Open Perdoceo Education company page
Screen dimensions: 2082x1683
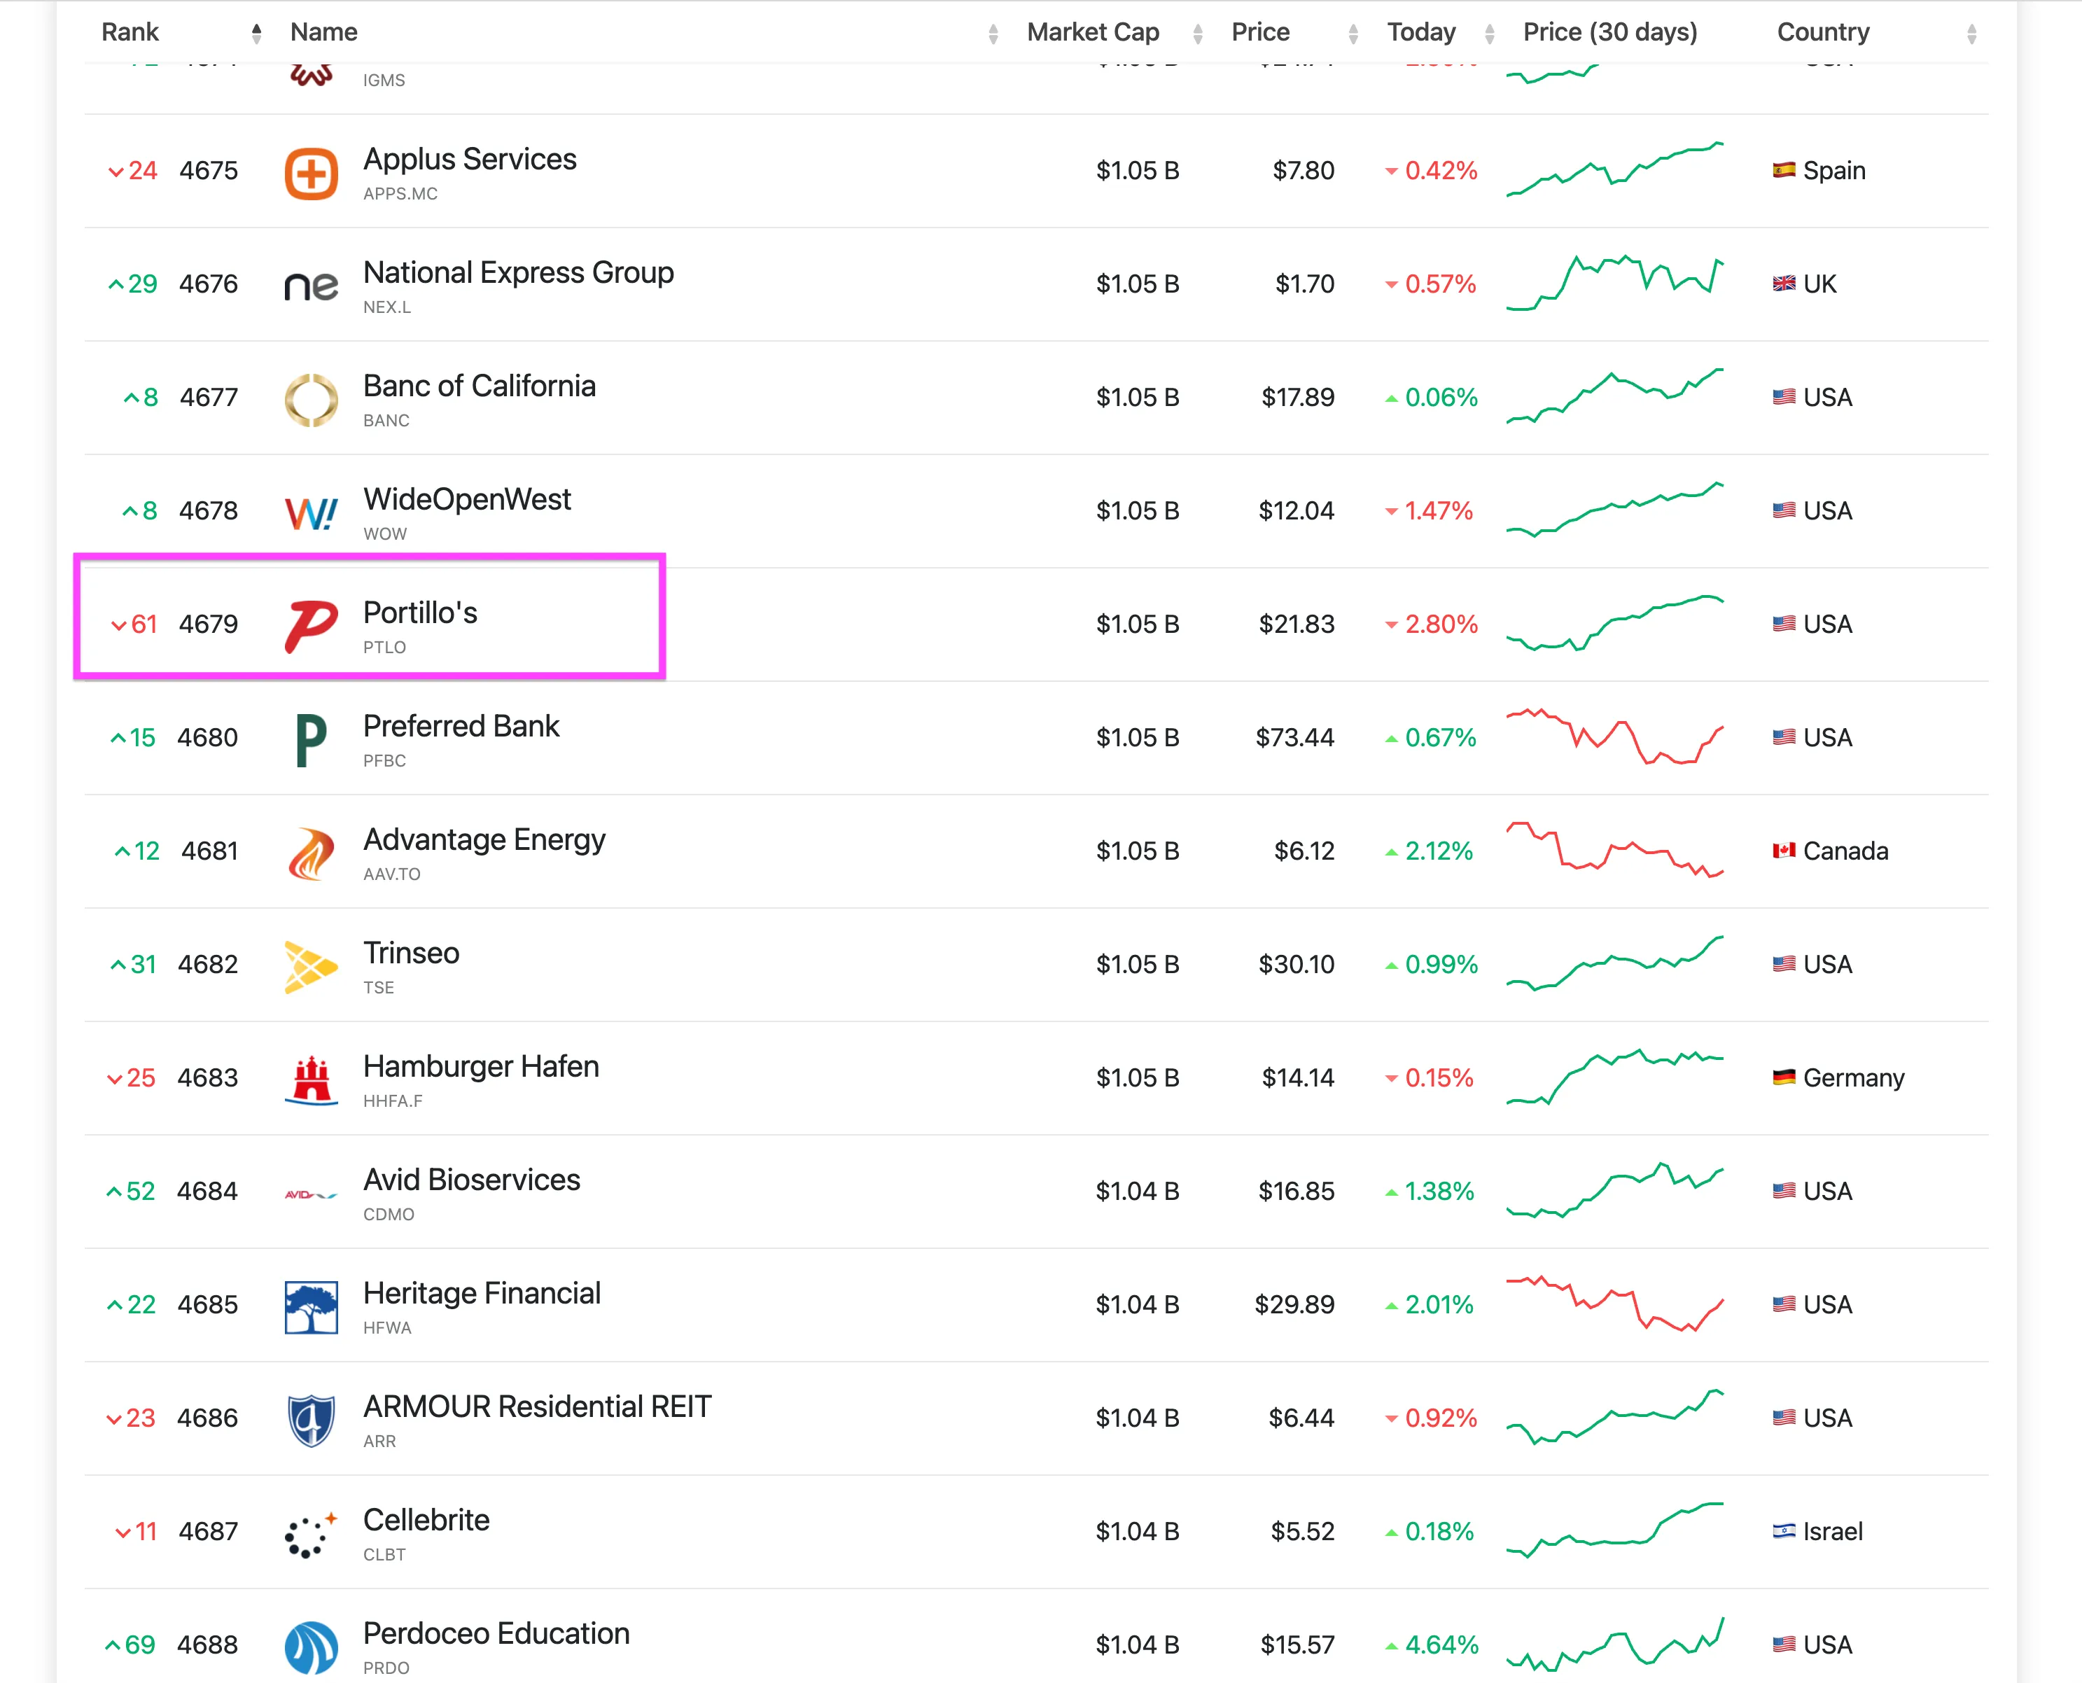496,1633
